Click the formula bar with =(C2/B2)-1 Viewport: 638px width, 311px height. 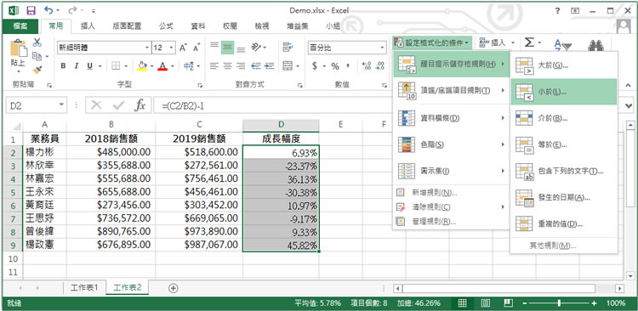point(272,105)
